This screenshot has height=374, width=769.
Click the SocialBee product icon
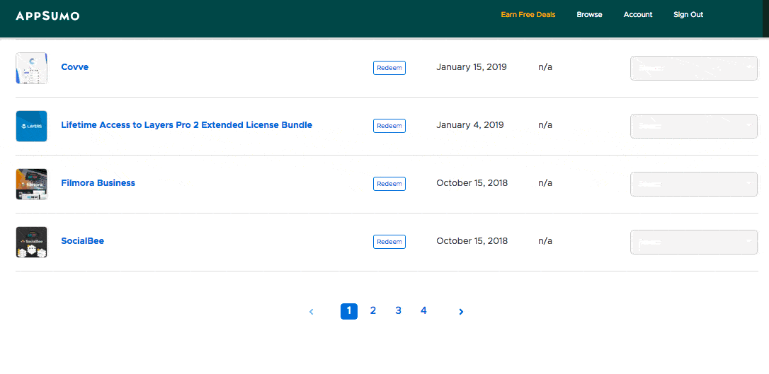coord(31,242)
